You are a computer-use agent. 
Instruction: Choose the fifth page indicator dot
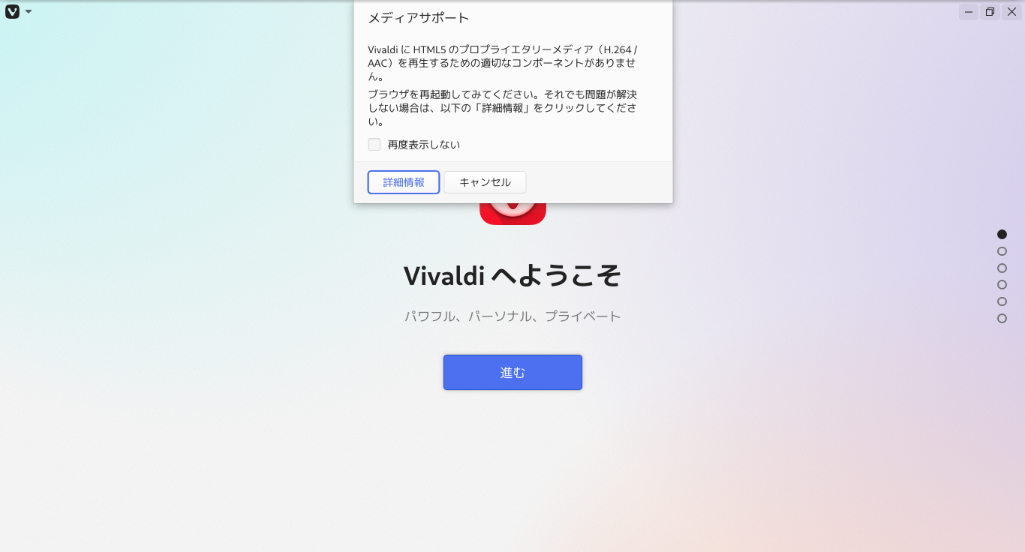pyautogui.click(x=1002, y=301)
